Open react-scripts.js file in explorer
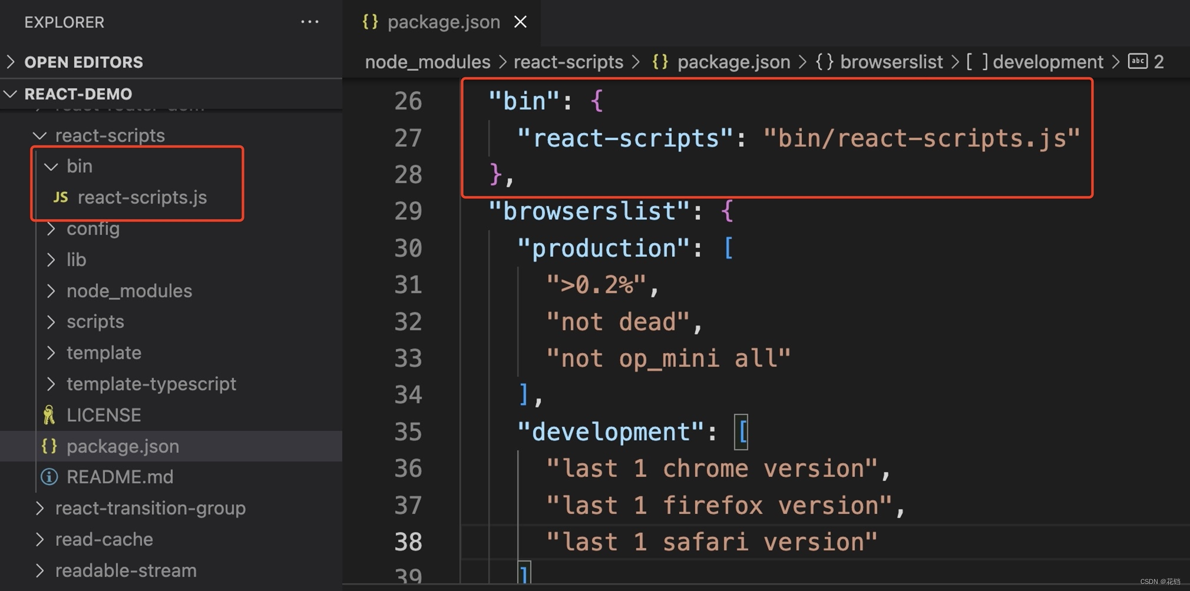Image resolution: width=1190 pixels, height=591 pixels. (142, 198)
